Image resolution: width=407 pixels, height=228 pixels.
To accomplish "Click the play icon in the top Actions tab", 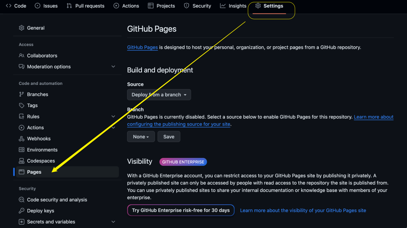I will coord(116,6).
